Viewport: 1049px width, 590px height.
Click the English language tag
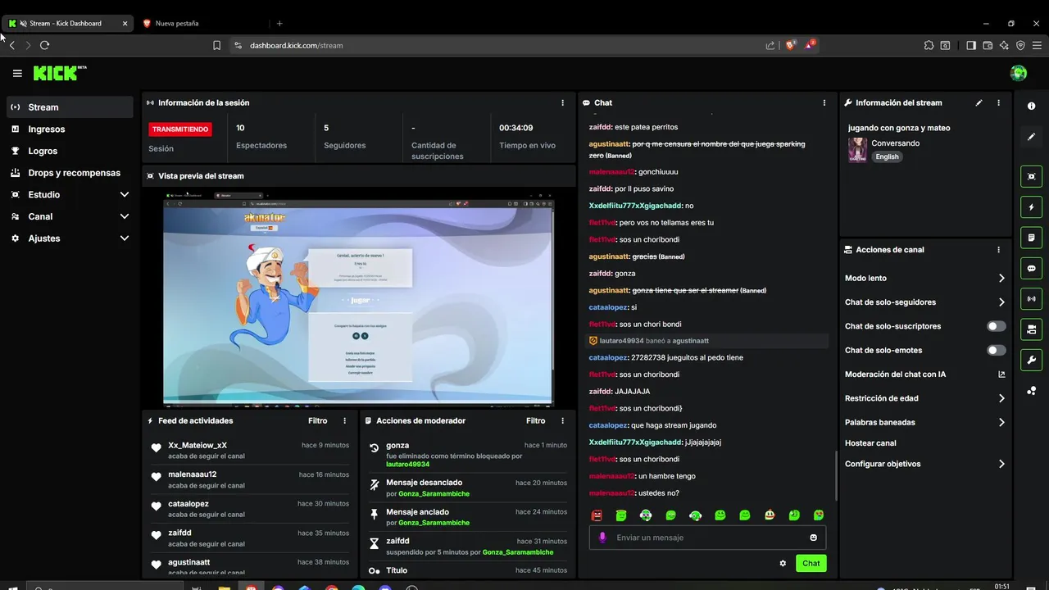coord(887,157)
